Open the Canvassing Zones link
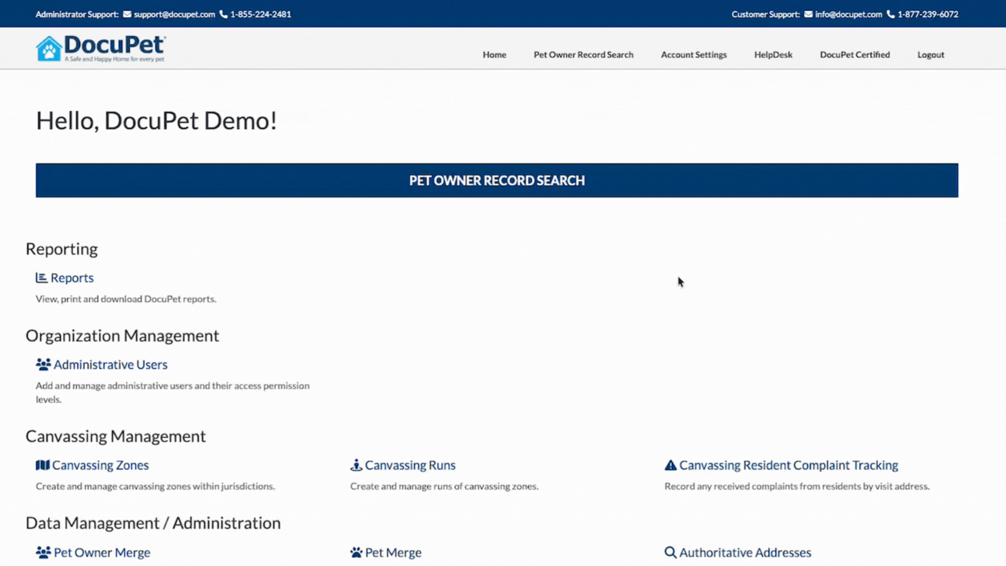The image size is (1006, 566). 101,465
